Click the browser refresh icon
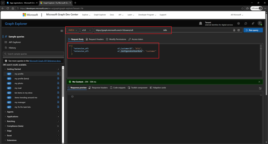 click(8, 8)
